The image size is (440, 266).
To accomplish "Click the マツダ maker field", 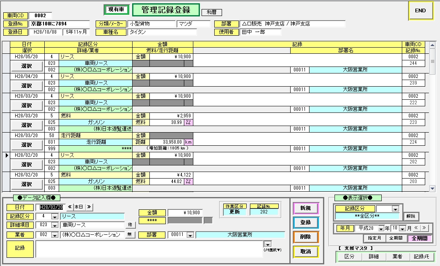I will [194, 24].
